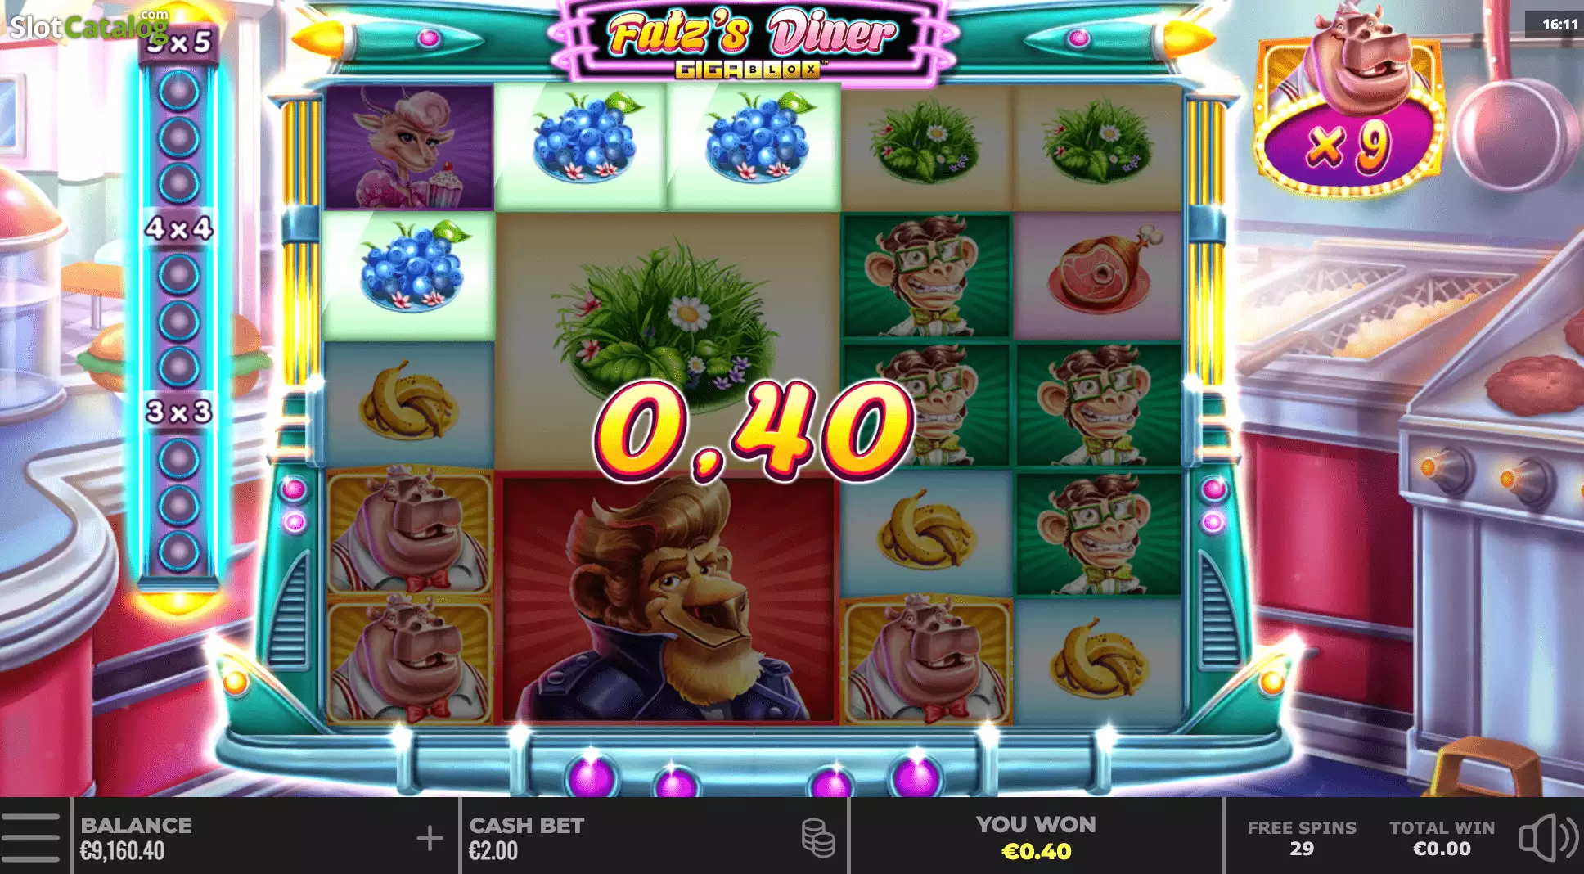Click the 5x5 label on meter
1584x874 pixels.
tap(179, 42)
